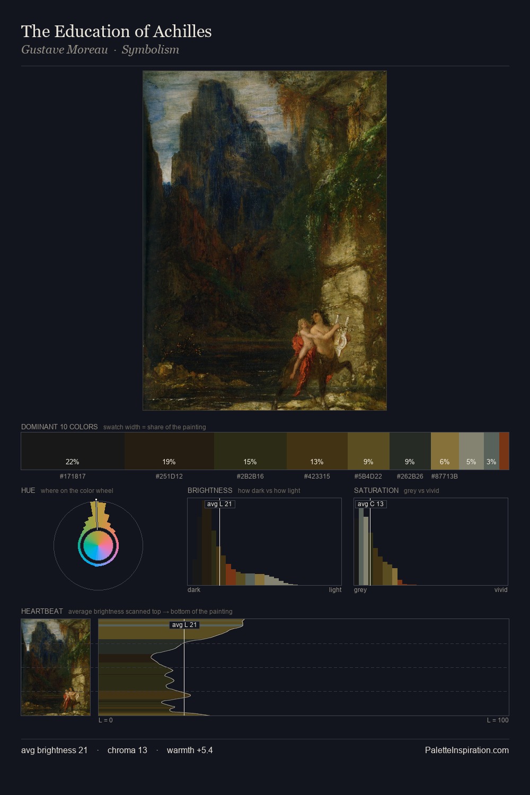The height and width of the screenshot is (795, 530).
Task: Click the footer stat chroma 13
Action: point(127,750)
